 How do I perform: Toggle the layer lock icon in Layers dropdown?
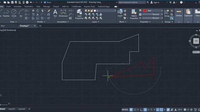click(x=92, y=11)
